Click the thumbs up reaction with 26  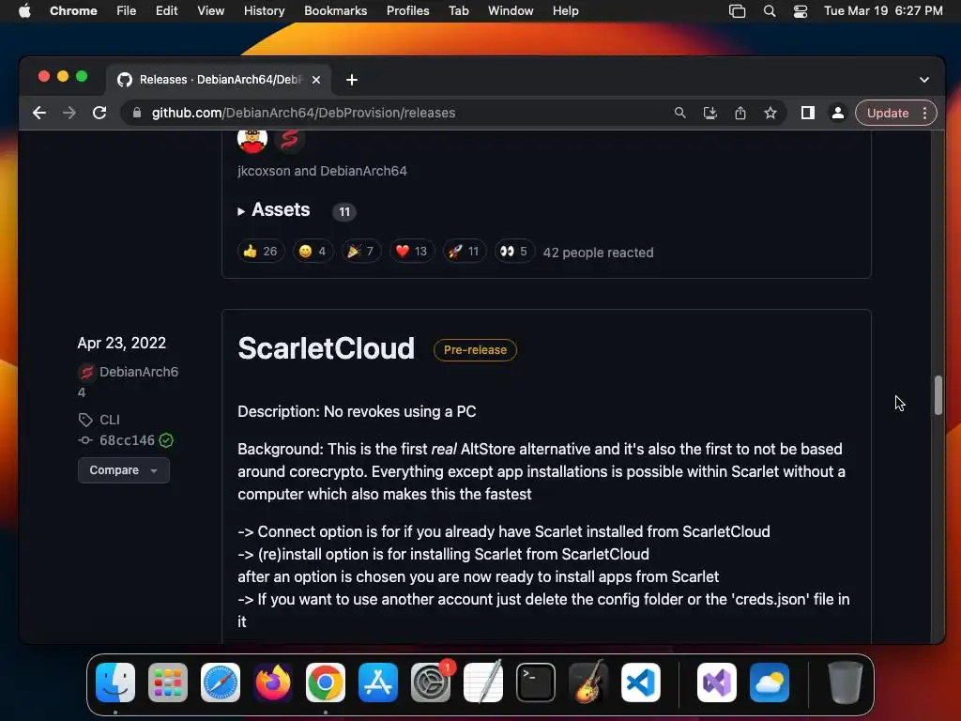point(261,252)
